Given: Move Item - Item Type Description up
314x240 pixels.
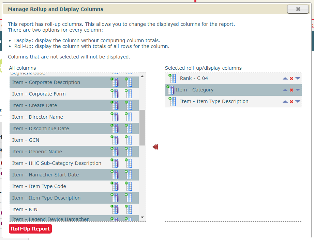Looking at the screenshot, I should click(285, 102).
